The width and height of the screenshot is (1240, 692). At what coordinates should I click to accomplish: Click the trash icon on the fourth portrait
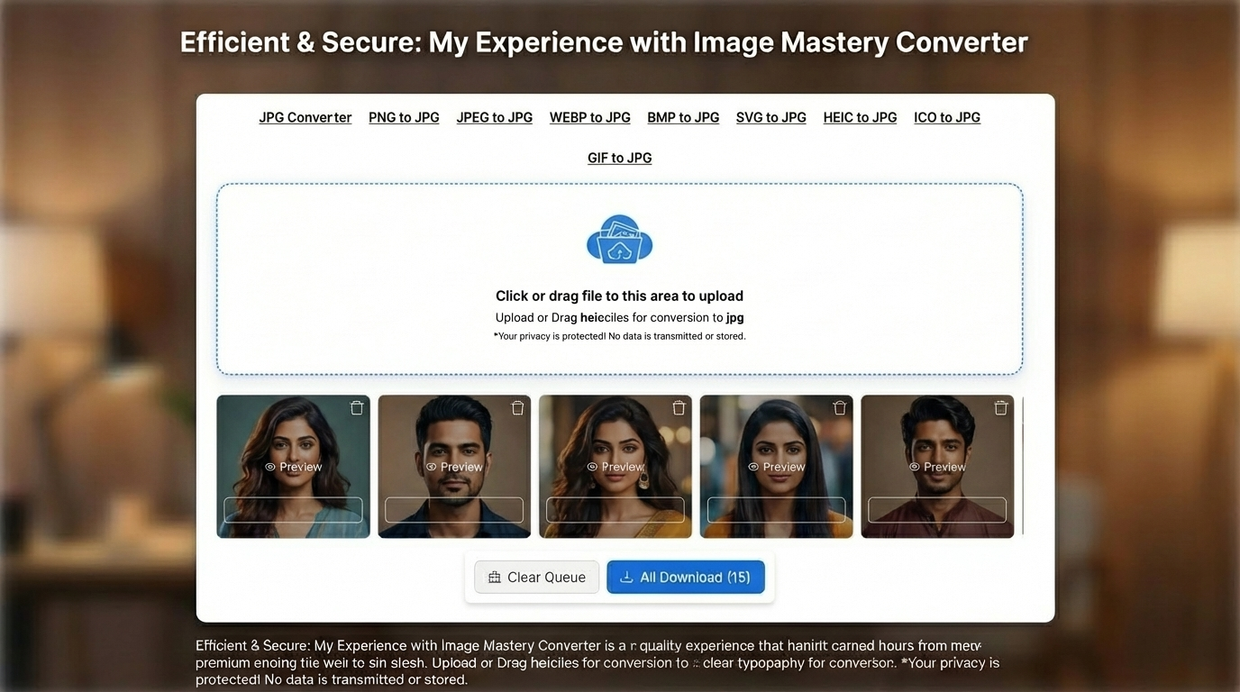coord(840,407)
